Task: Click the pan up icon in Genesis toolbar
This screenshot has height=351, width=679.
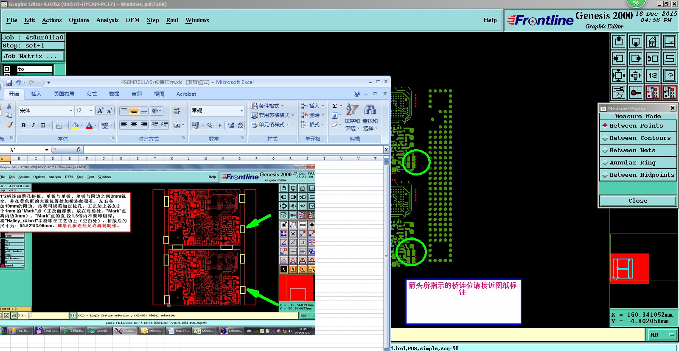Action: point(619,42)
